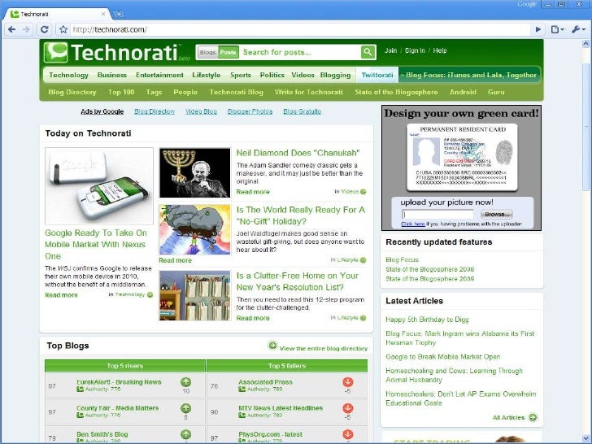
Task: Open the Sign In link
Action: click(x=415, y=50)
